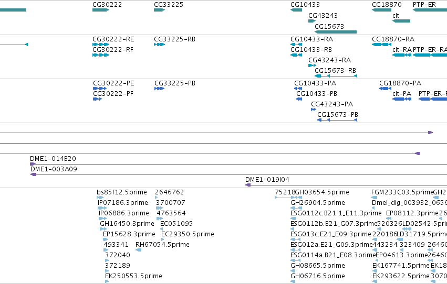Click transcript CG18870-RA
The height and width of the screenshot is (284, 447).
coord(382,45)
